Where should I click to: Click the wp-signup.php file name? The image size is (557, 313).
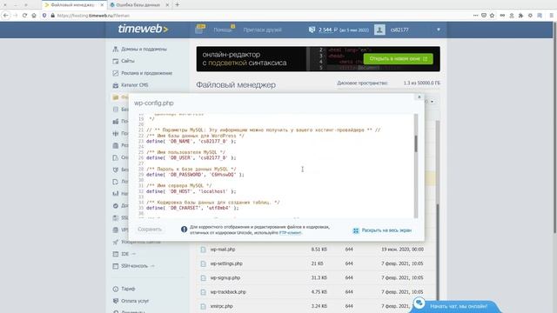pyautogui.click(x=225, y=278)
